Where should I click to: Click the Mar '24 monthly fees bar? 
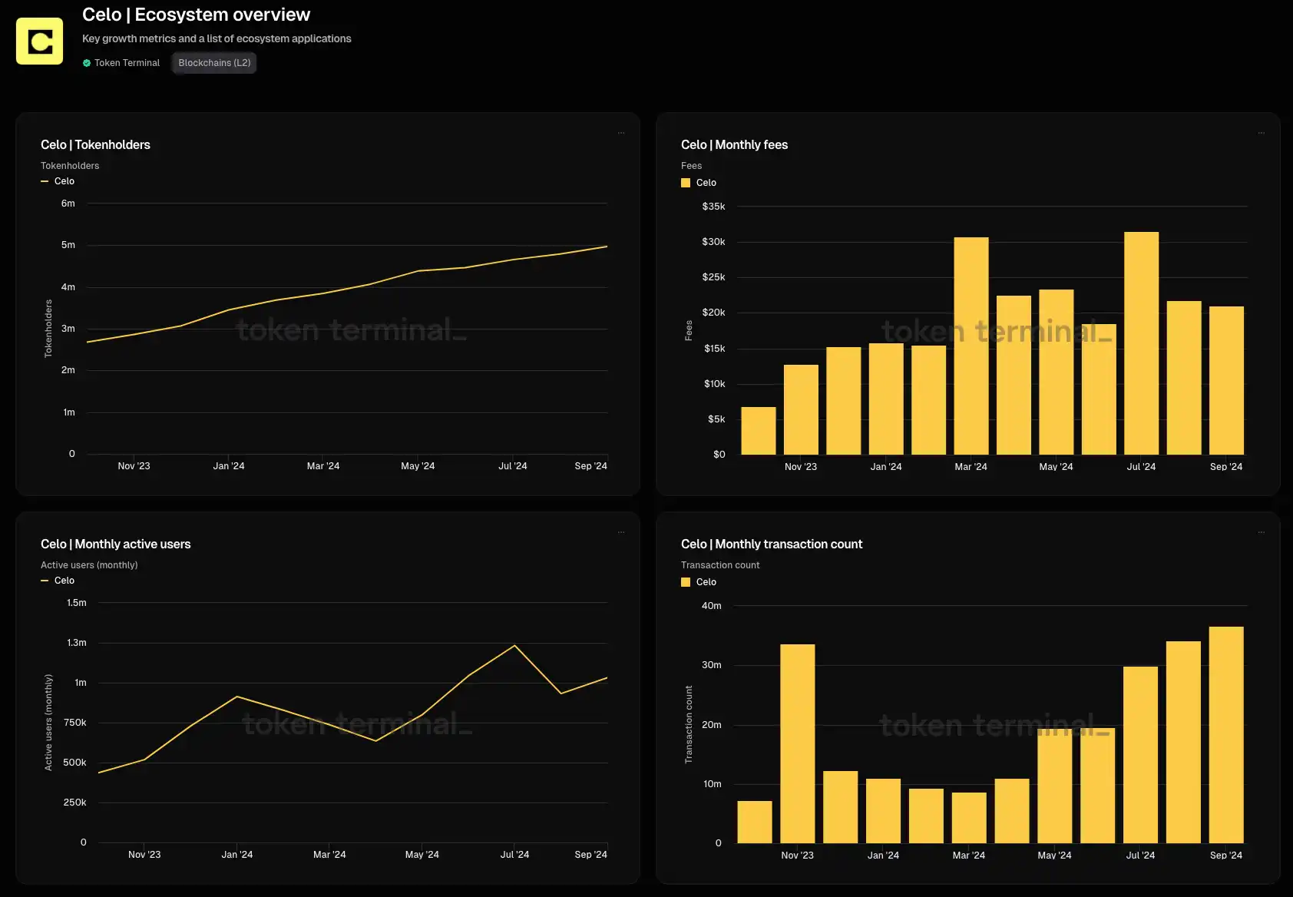coord(971,346)
